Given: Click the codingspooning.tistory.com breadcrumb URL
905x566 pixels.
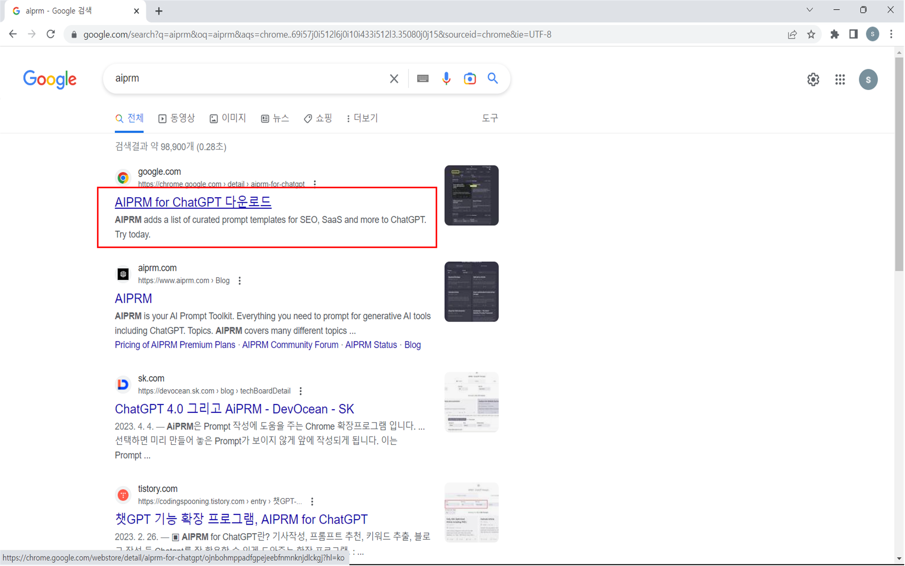Looking at the screenshot, I should (x=220, y=502).
